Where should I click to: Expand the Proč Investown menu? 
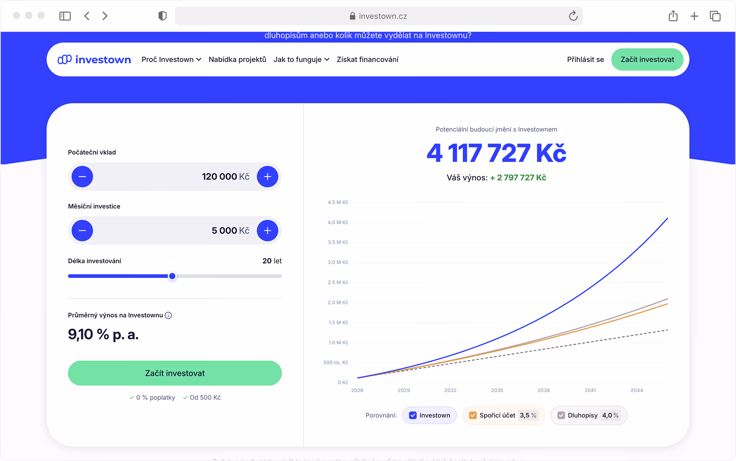[171, 60]
